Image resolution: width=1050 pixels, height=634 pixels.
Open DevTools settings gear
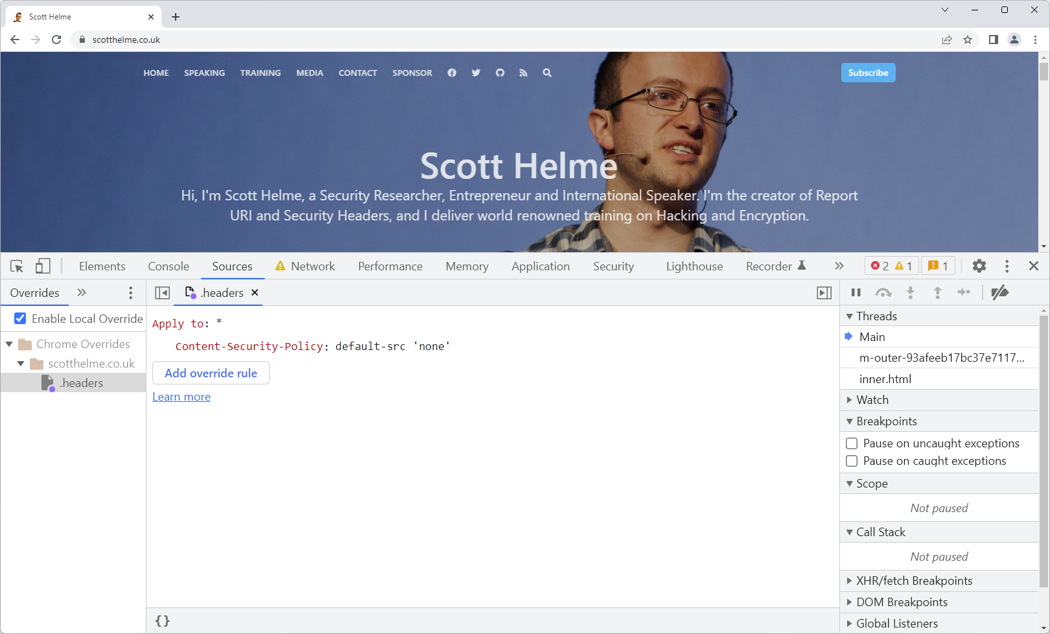pyautogui.click(x=979, y=266)
